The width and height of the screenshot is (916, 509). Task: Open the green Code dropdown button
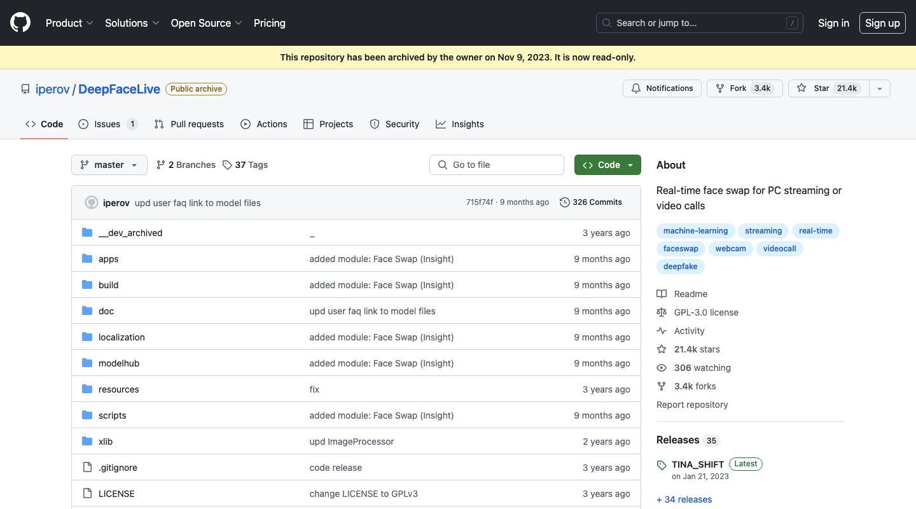tap(607, 165)
